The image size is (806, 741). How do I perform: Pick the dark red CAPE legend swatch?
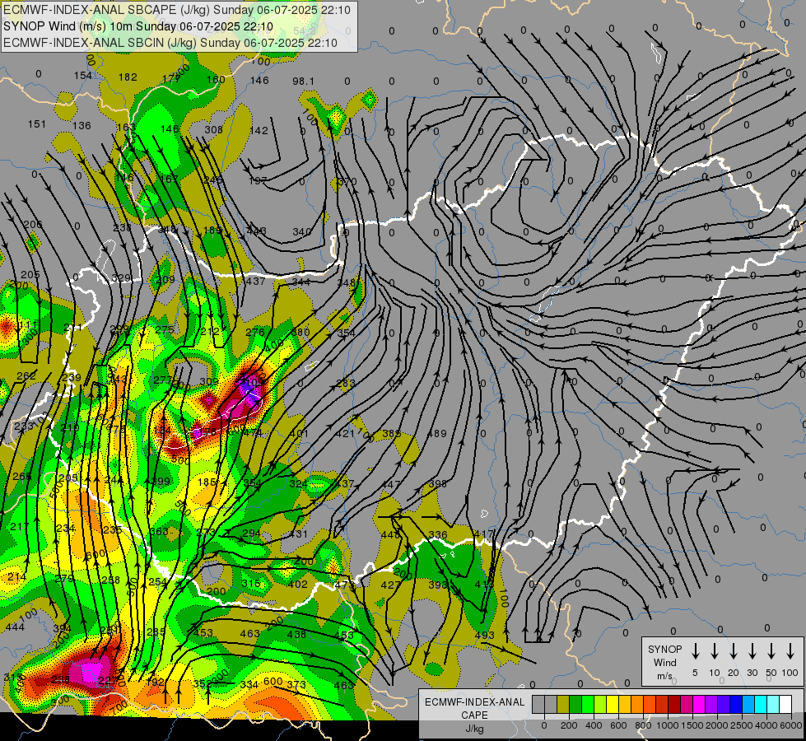click(x=674, y=705)
